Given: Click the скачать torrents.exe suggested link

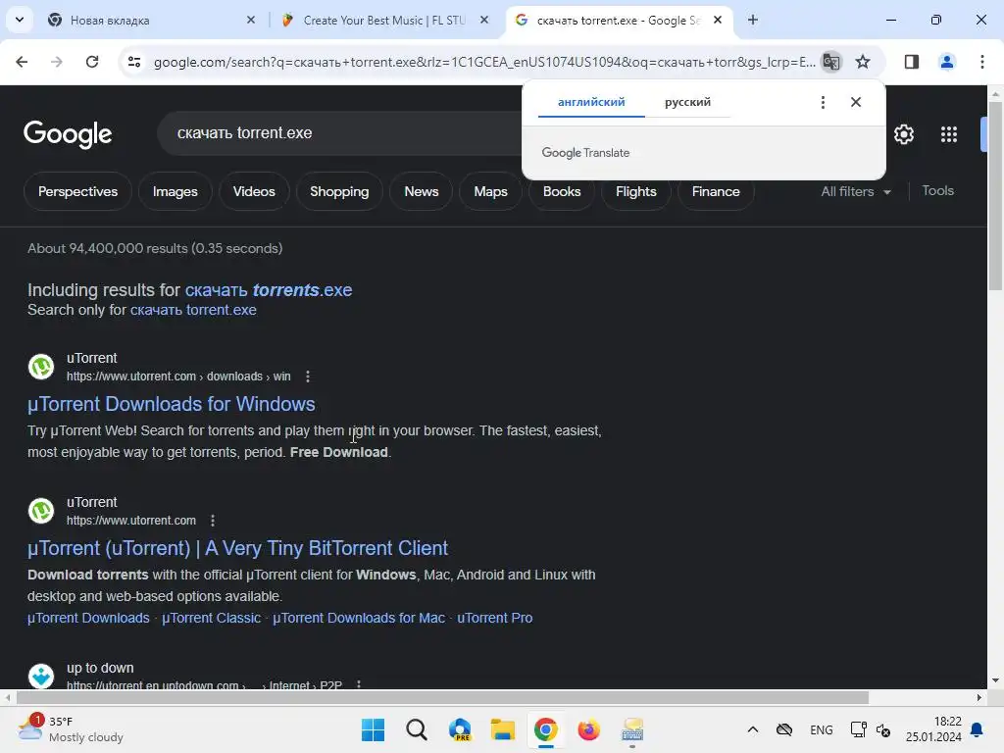Looking at the screenshot, I should pyautogui.click(x=269, y=290).
